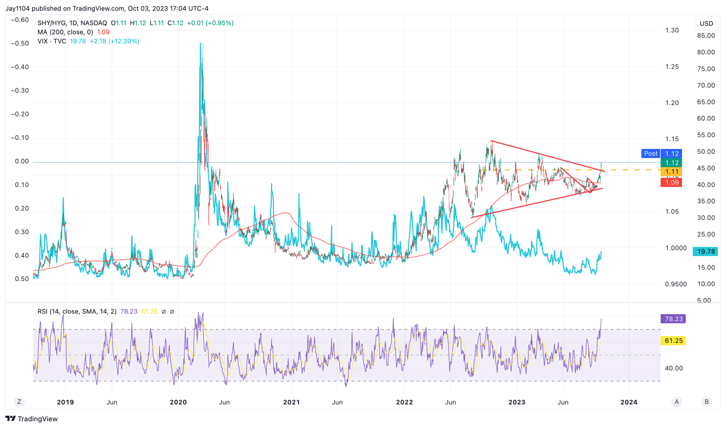This screenshot has height=428, width=726.
Task: Click the 19.78 VIX value label
Action: click(x=705, y=251)
